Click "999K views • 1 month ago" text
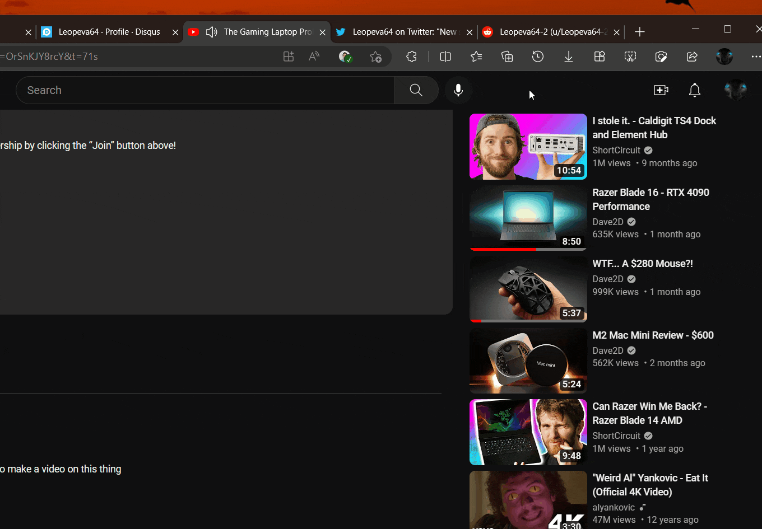The width and height of the screenshot is (762, 529). pyautogui.click(x=647, y=292)
